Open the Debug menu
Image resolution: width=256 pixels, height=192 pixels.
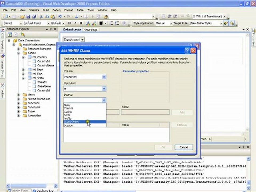coord(57,10)
